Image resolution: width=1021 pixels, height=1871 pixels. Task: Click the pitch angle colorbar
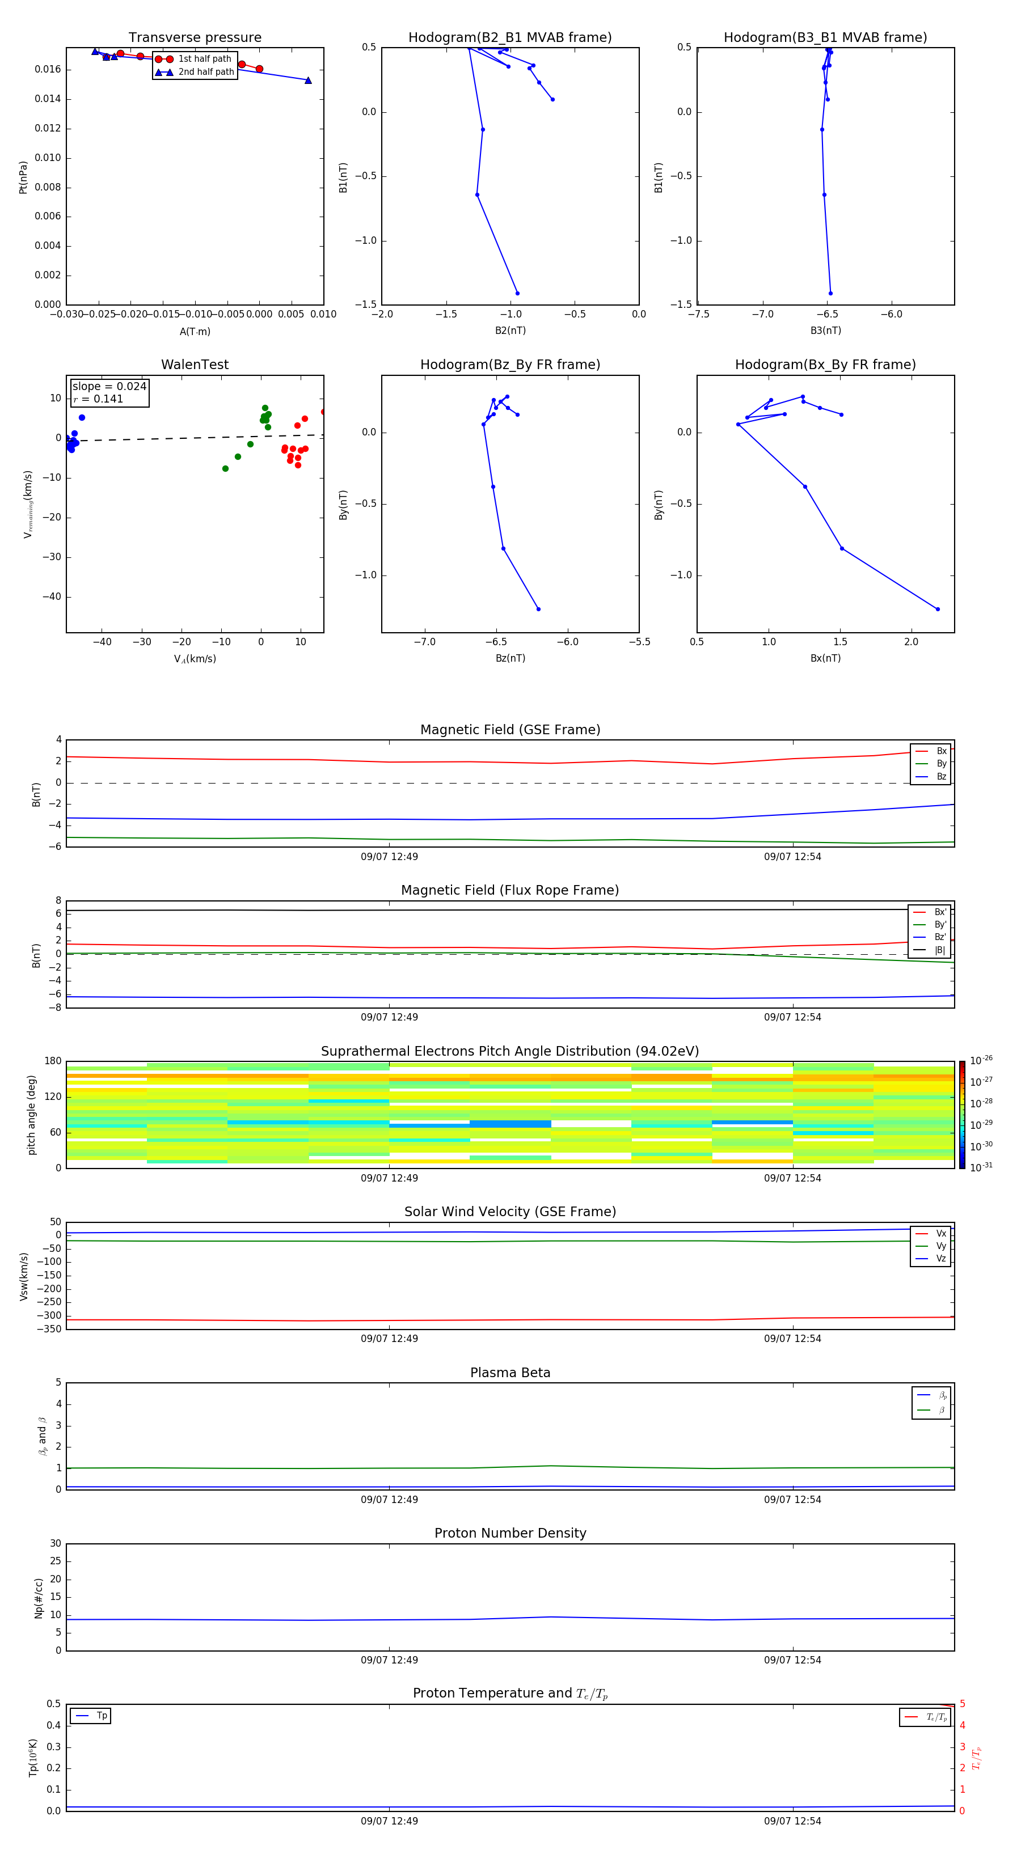962,1114
